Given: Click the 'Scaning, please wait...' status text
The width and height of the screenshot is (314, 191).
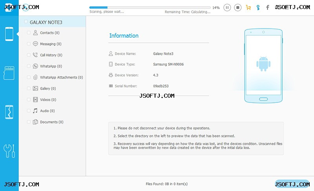Looking at the screenshot, I should pyautogui.click(x=106, y=12).
